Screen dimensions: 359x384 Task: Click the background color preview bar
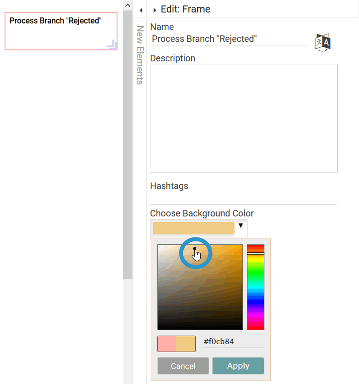tap(193, 228)
